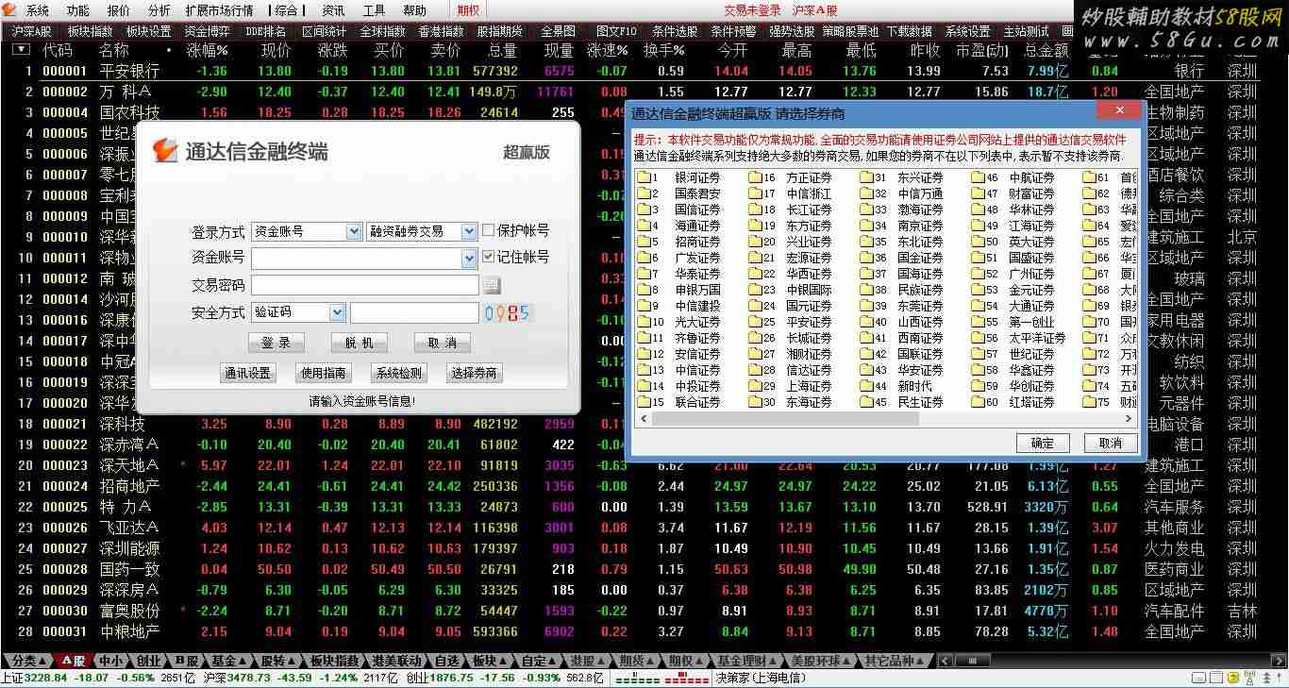Open the 报价 menu

pyautogui.click(x=119, y=10)
